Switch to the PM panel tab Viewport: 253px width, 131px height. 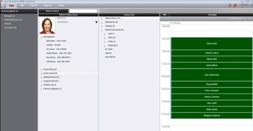coord(164,15)
